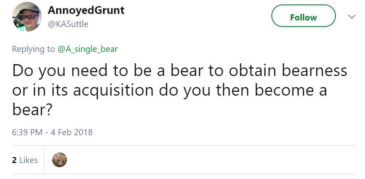Click the word 'Likes' below the tweet
365x179 pixels.
28,160
